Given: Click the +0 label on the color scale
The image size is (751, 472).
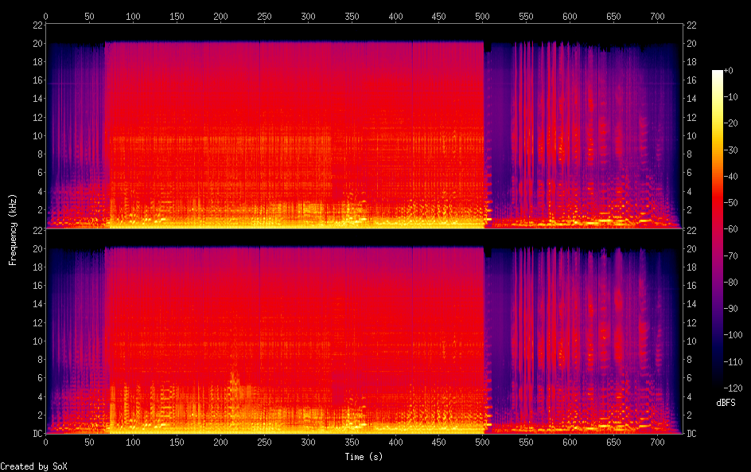Looking at the screenshot, I should coord(728,71).
